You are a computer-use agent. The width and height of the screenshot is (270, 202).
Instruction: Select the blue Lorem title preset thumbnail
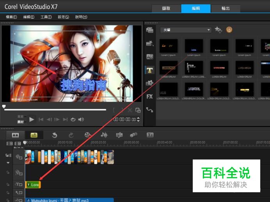[x=194, y=46]
